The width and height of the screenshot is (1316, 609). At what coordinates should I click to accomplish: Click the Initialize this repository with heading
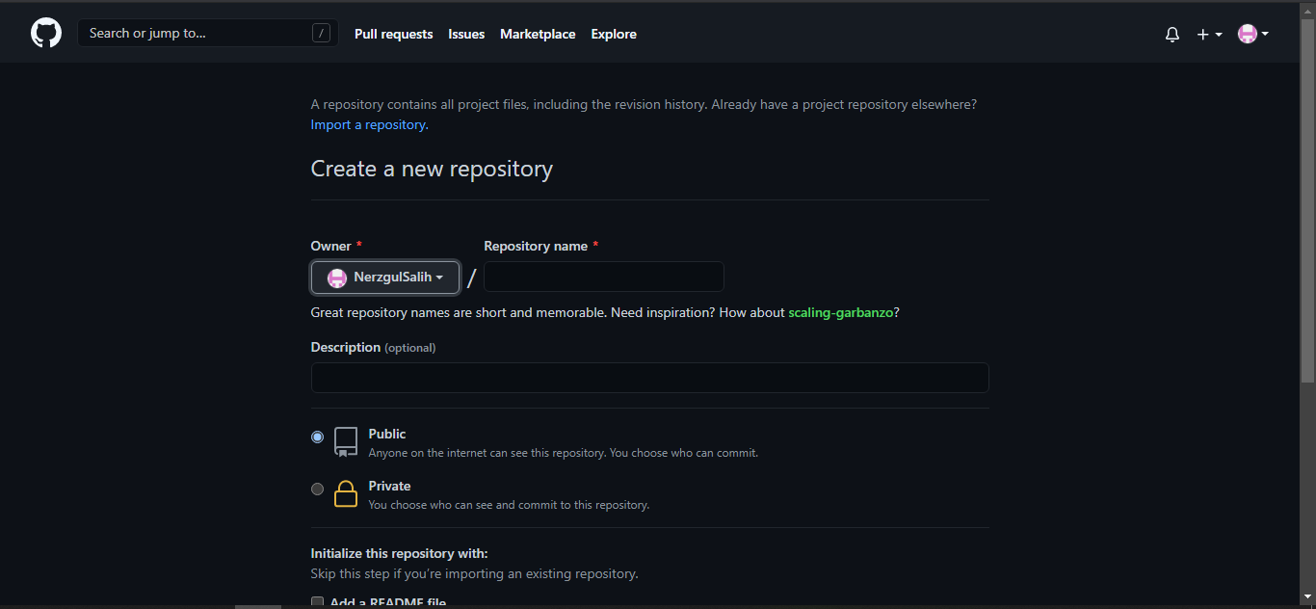tap(400, 553)
